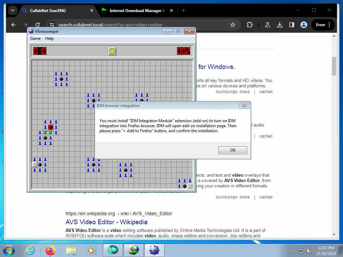Click the third result brave link
This screenshot has width=343, height=257.
tap(245, 197)
